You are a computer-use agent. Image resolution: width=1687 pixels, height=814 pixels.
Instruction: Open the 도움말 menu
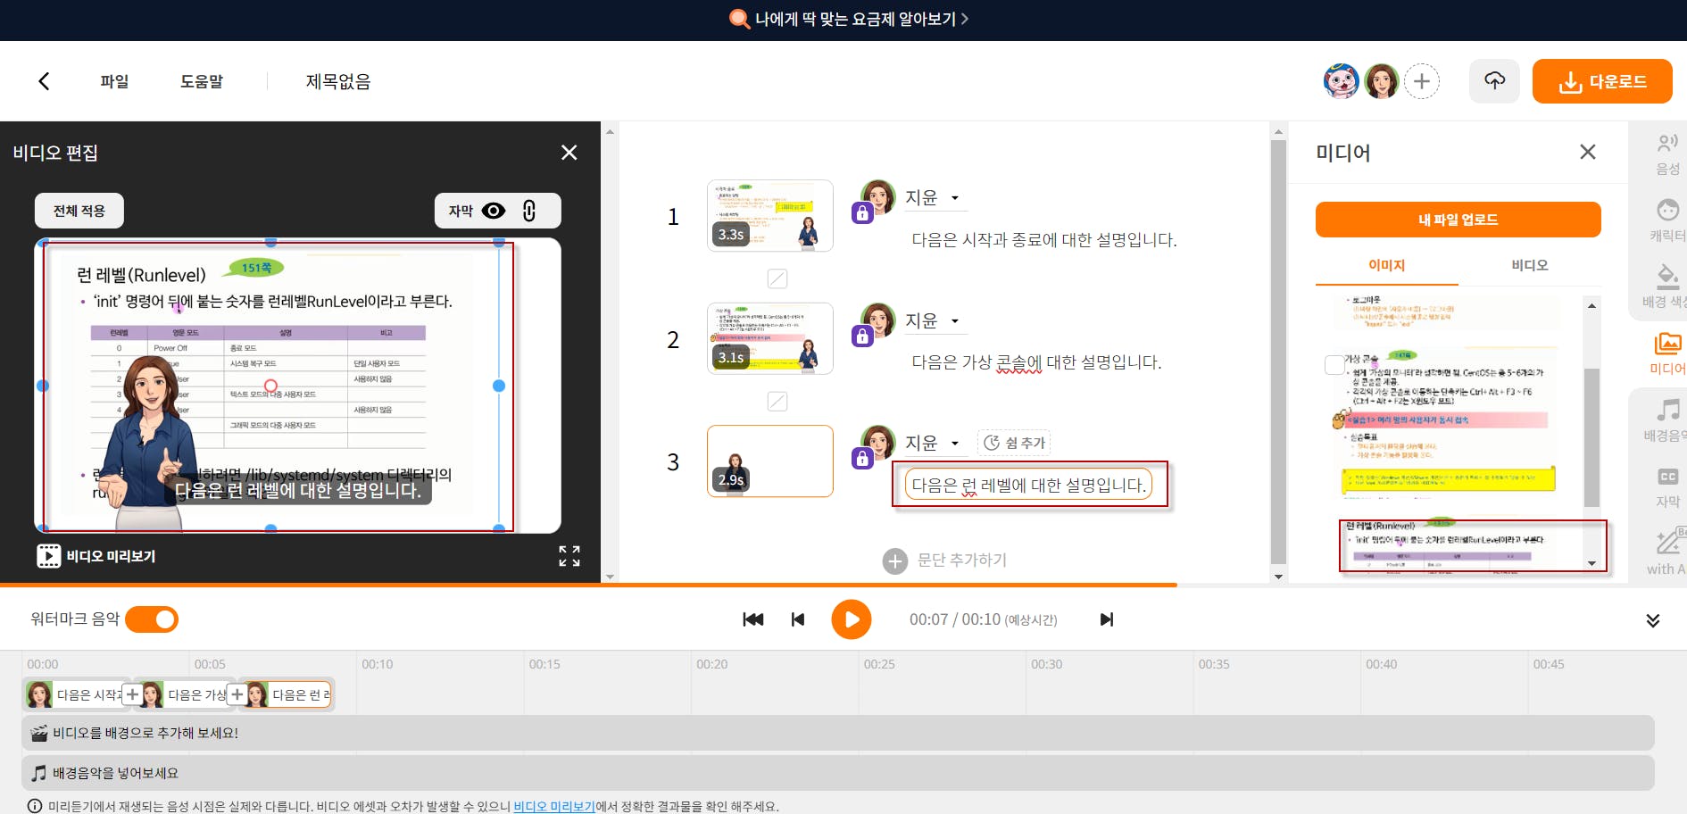pyautogui.click(x=202, y=81)
